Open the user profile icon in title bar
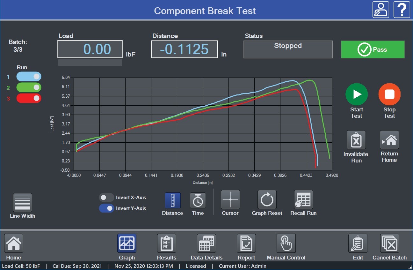This screenshot has width=413, height=270. click(x=381, y=10)
